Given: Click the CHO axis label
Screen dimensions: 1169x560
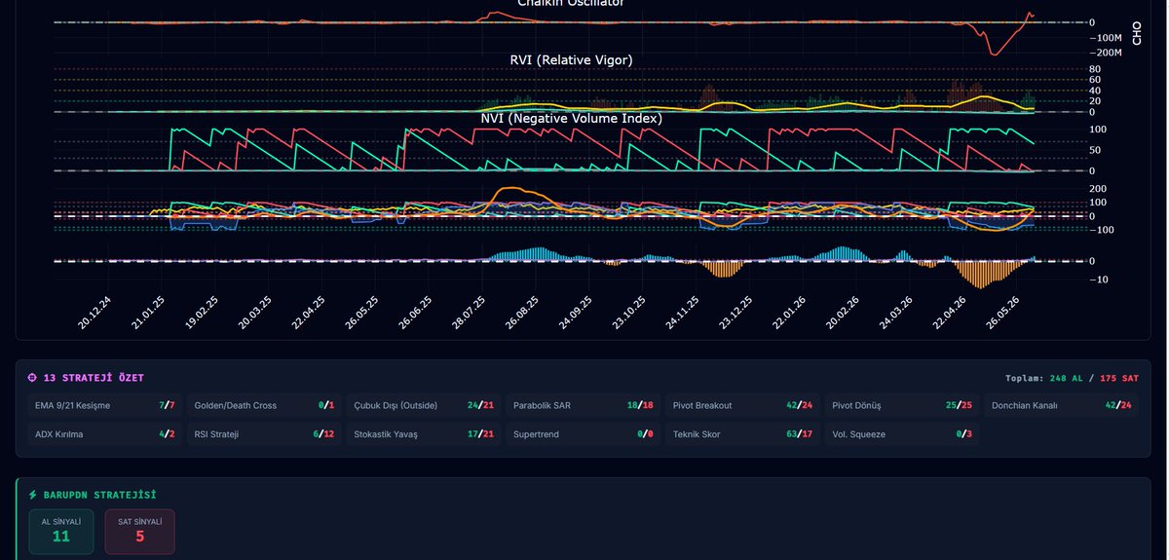Looking at the screenshot, I should 1136,32.
